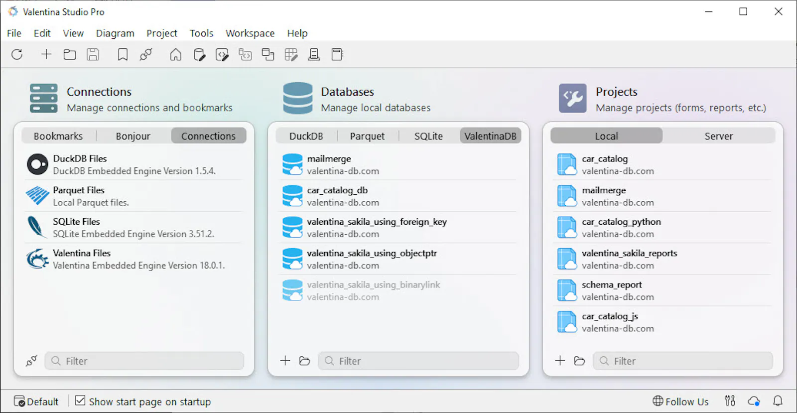Select valentina_sakila_using_binarylink database
The image size is (797, 413).
[398, 290]
